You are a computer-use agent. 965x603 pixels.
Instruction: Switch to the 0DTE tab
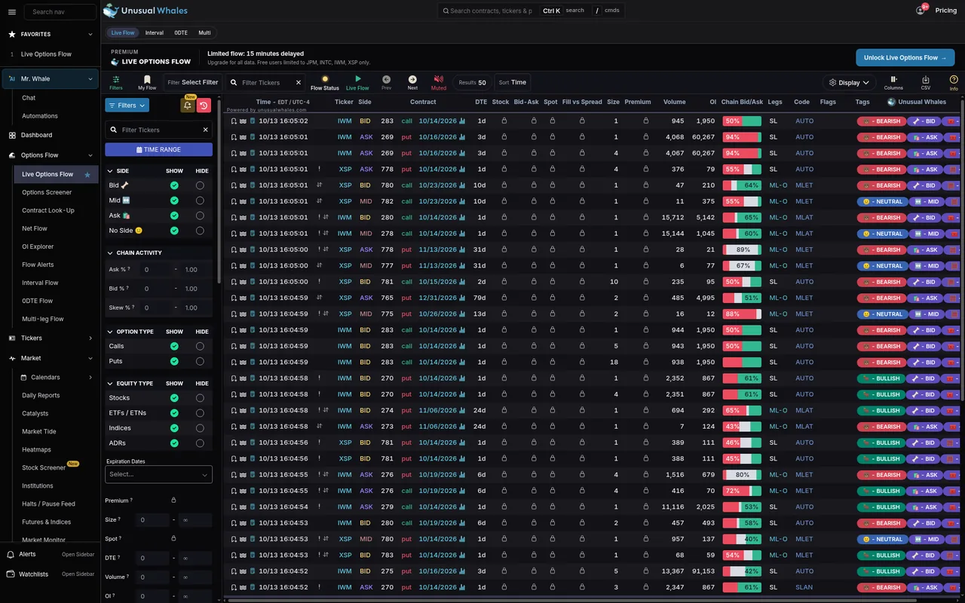[181, 33]
